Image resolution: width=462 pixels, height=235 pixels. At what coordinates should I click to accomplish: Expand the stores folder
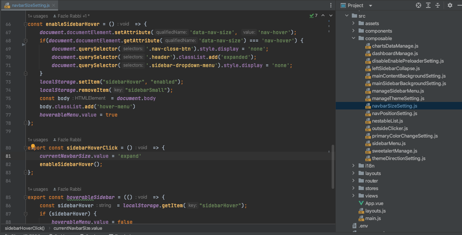point(353,188)
